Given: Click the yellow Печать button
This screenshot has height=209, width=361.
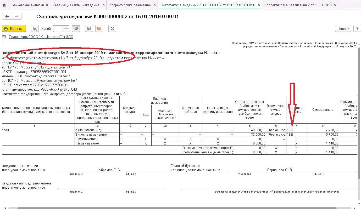Looking at the screenshot, I should (14, 28).
